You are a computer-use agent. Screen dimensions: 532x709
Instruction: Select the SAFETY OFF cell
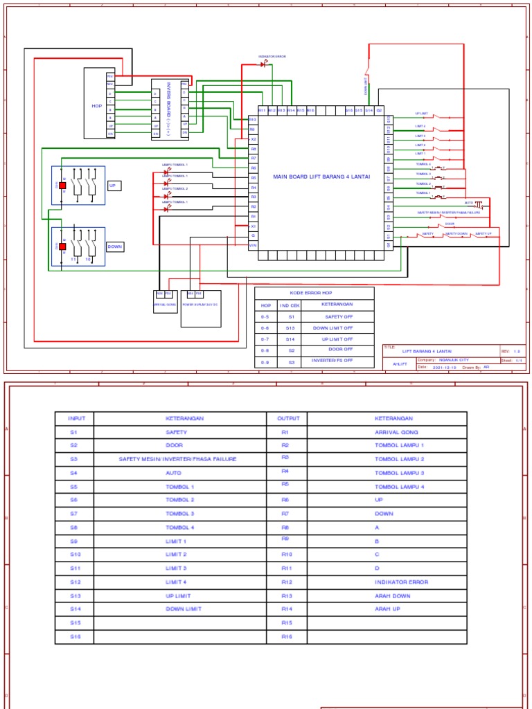click(339, 317)
